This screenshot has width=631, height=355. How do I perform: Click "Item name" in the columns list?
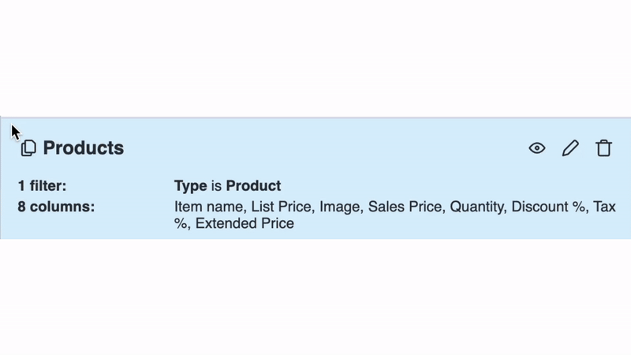(x=208, y=207)
